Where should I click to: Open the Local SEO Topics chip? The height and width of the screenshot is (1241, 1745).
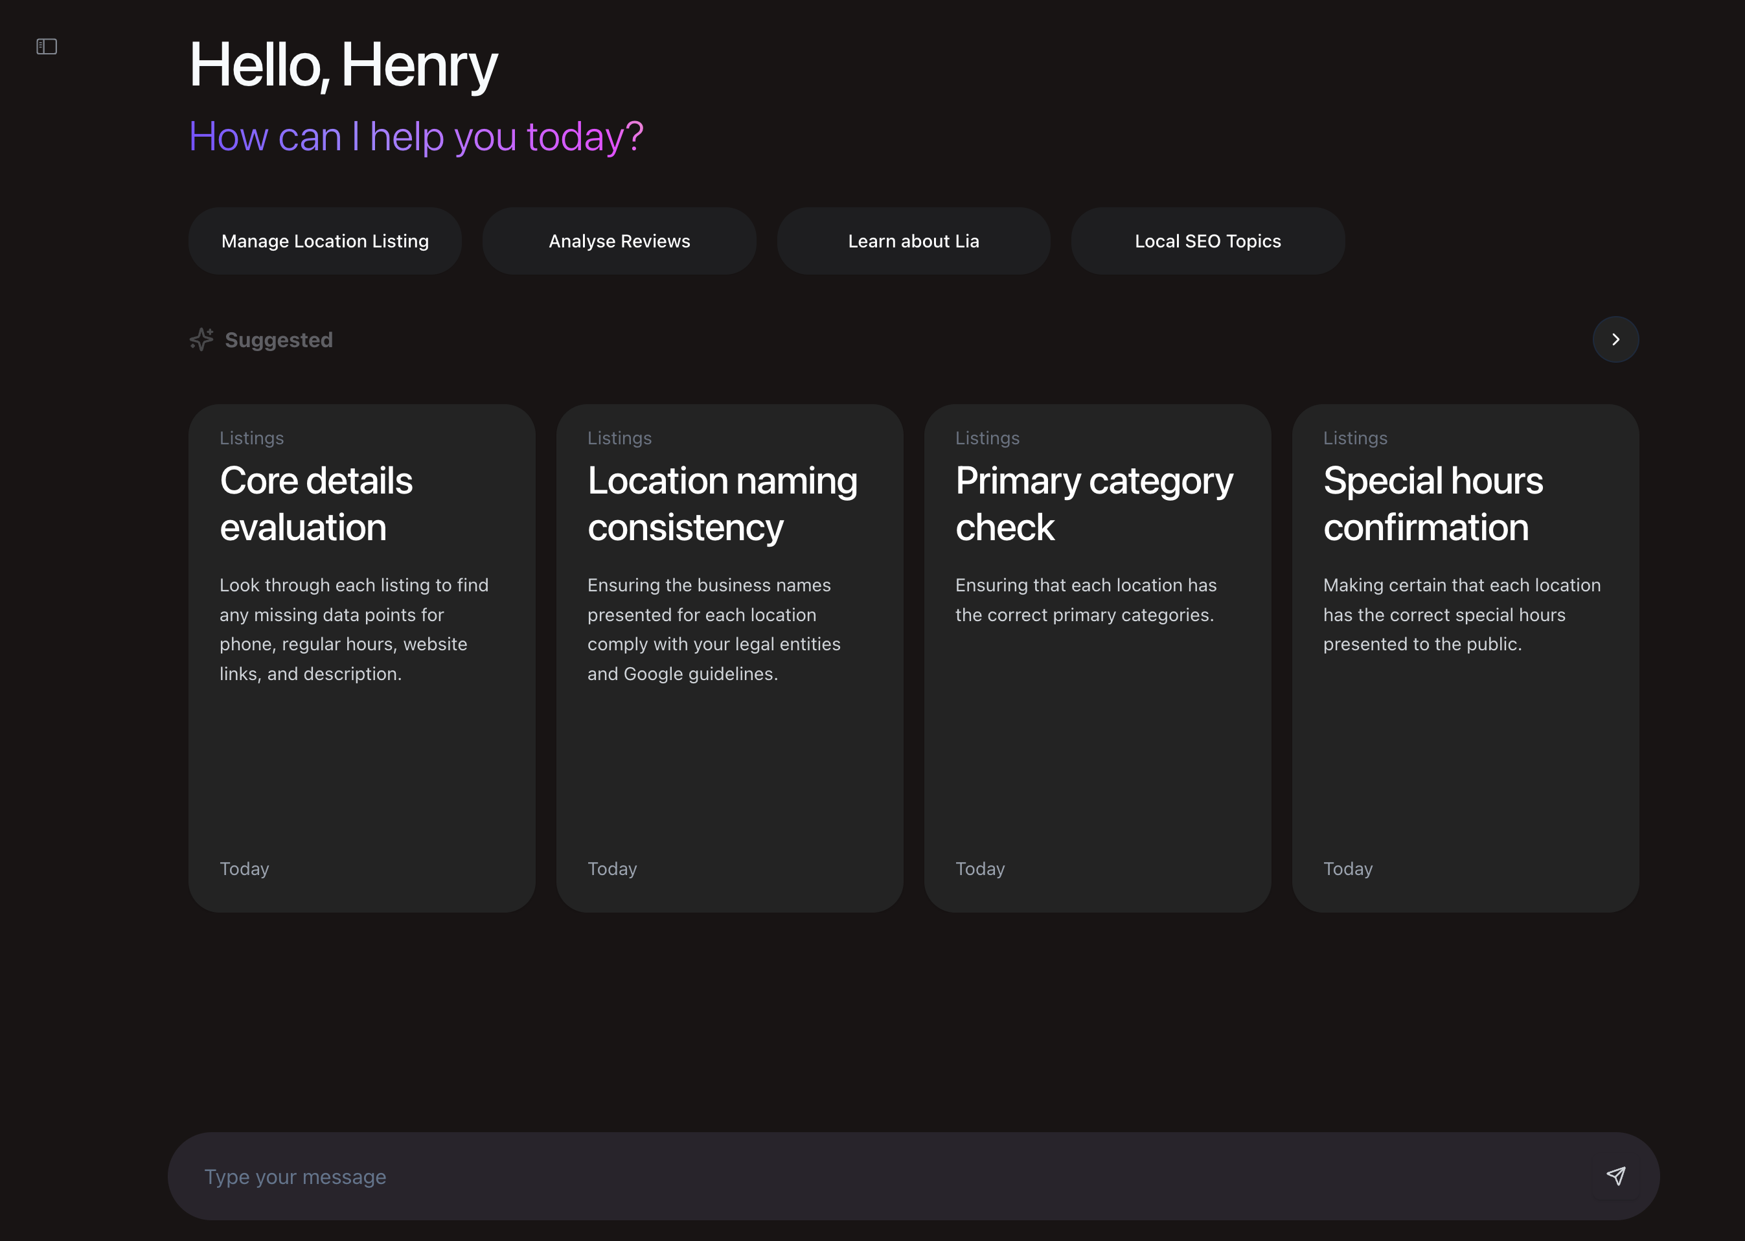pyautogui.click(x=1207, y=241)
